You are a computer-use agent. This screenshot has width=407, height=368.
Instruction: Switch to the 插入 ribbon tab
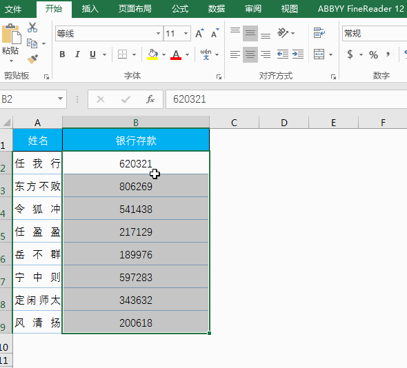tap(90, 9)
